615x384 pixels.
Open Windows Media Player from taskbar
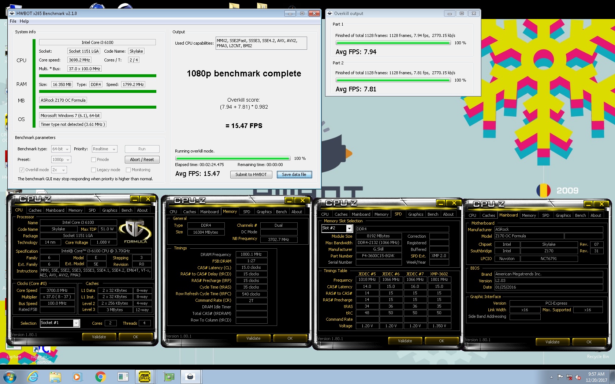(77, 376)
